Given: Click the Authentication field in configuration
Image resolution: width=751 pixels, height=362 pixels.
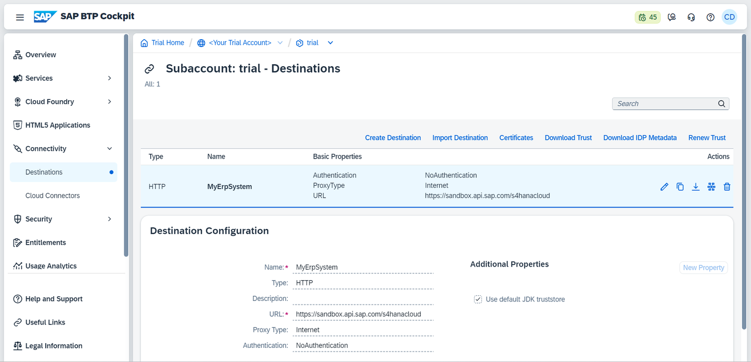Looking at the screenshot, I should pyautogui.click(x=363, y=345).
